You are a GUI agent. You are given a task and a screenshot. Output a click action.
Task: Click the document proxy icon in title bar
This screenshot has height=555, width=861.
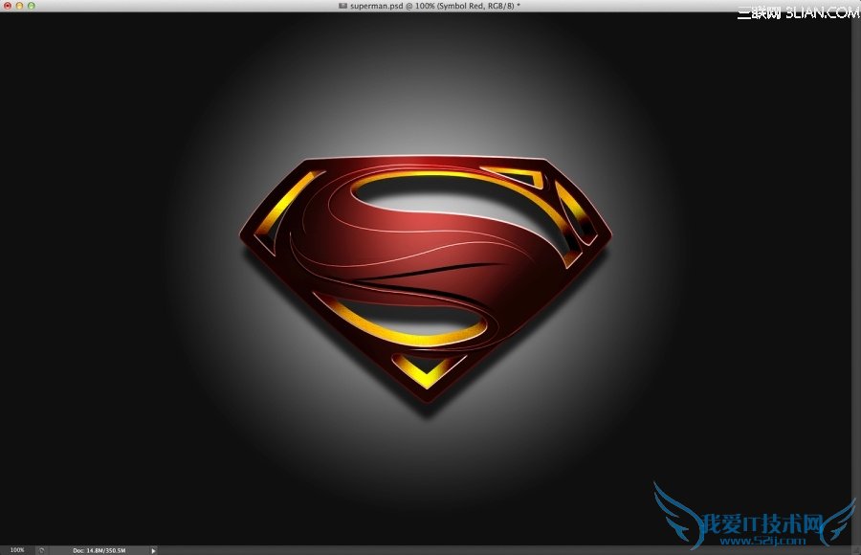343,6
